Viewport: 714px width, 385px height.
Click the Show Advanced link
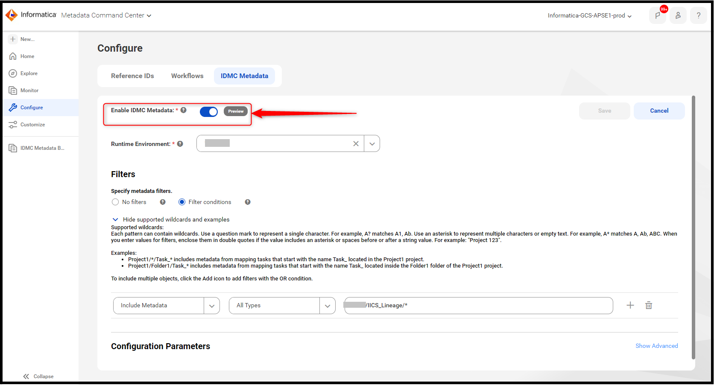657,346
